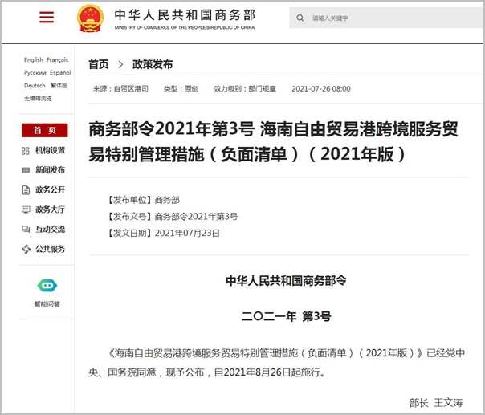Viewport: 485px width, 415px height.
Task: Open the hamburger menu icon
Action: pyautogui.click(x=46, y=18)
